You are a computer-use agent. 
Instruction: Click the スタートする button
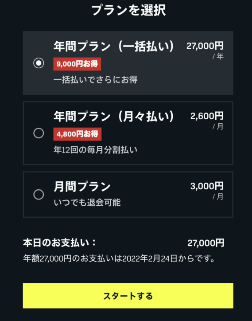[x=128, y=296]
